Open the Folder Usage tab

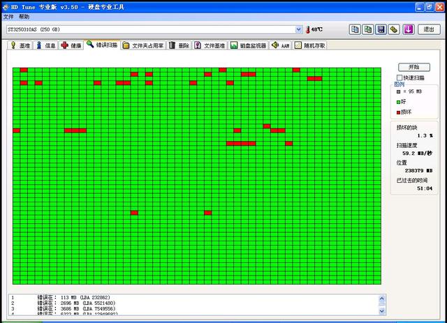[143, 45]
